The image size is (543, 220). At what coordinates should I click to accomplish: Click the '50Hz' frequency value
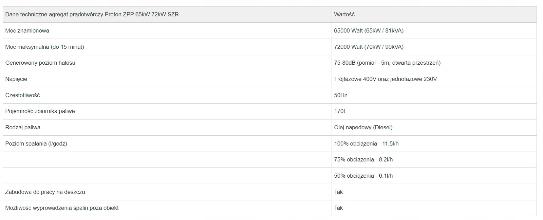coord(340,95)
